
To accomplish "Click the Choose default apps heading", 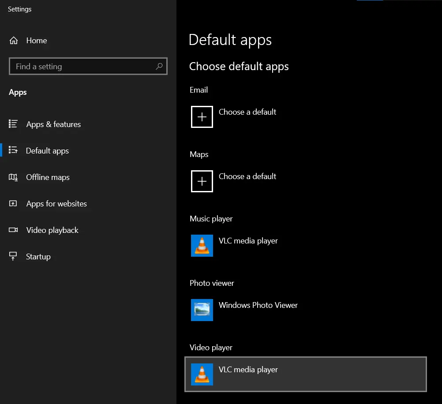I will [239, 67].
